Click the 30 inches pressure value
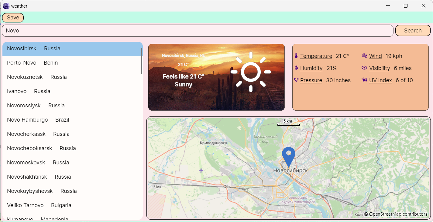Viewport: 433px width, 222px height. tap(338, 80)
